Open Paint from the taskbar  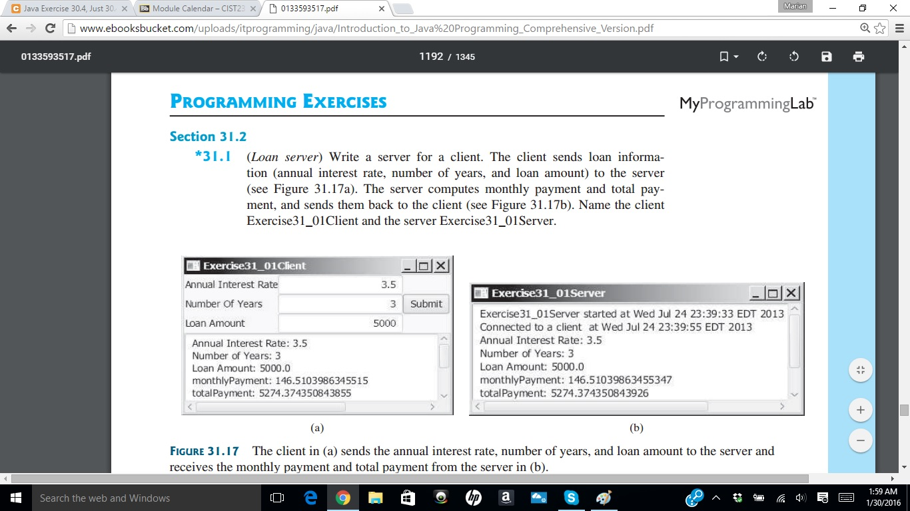pyautogui.click(x=604, y=497)
